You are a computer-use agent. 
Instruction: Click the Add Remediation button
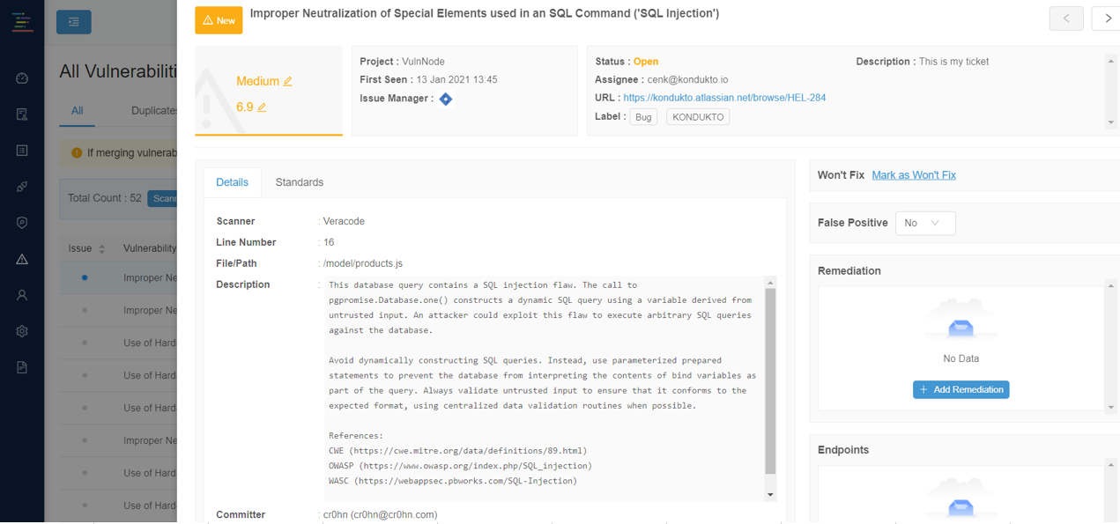coord(961,389)
